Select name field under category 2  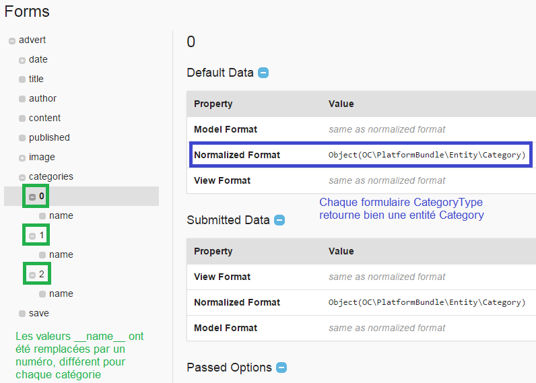[61, 293]
